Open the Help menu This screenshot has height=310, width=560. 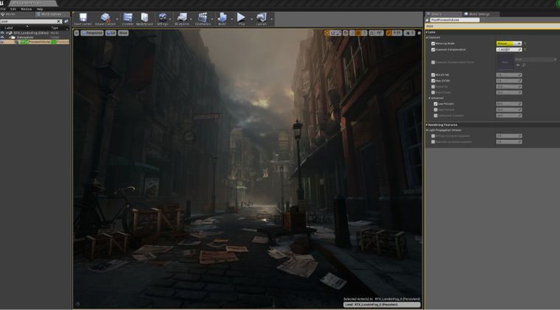click(x=40, y=9)
